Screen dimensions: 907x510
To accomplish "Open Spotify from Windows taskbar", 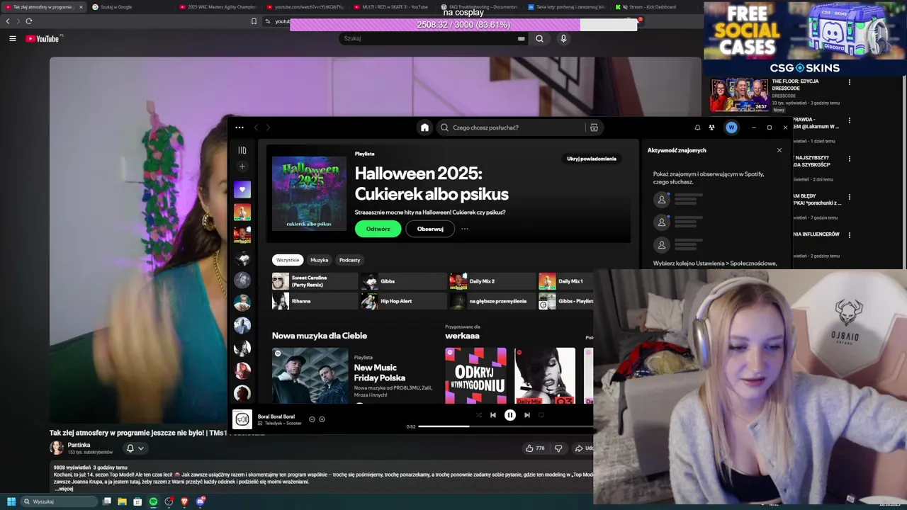I will [153, 501].
